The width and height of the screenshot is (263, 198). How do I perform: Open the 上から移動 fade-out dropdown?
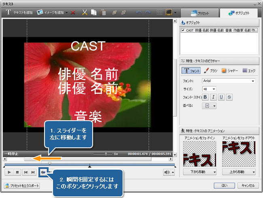point(239,172)
